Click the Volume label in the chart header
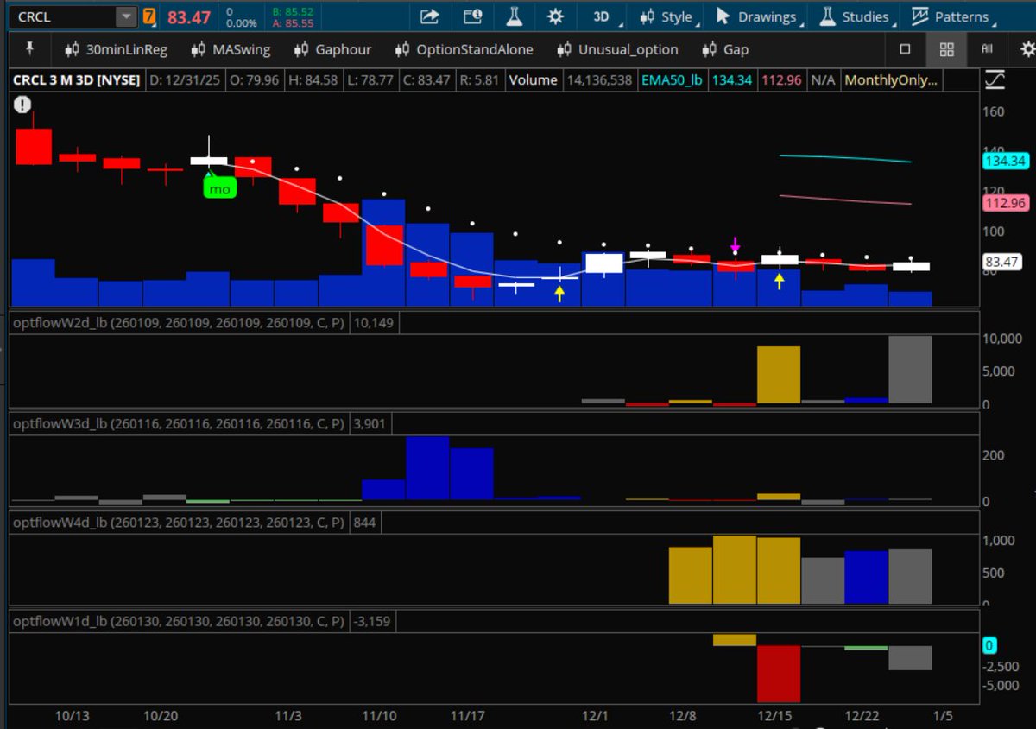The width and height of the screenshot is (1036, 729). pos(533,80)
